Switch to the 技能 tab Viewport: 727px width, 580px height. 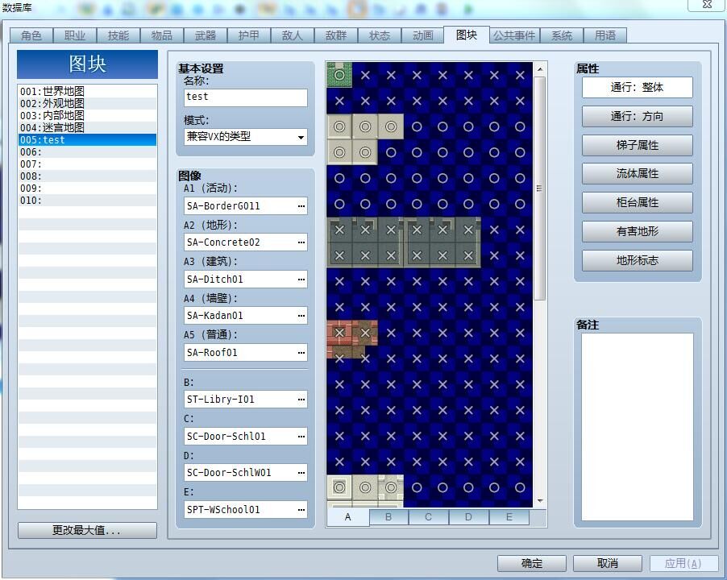click(x=118, y=35)
